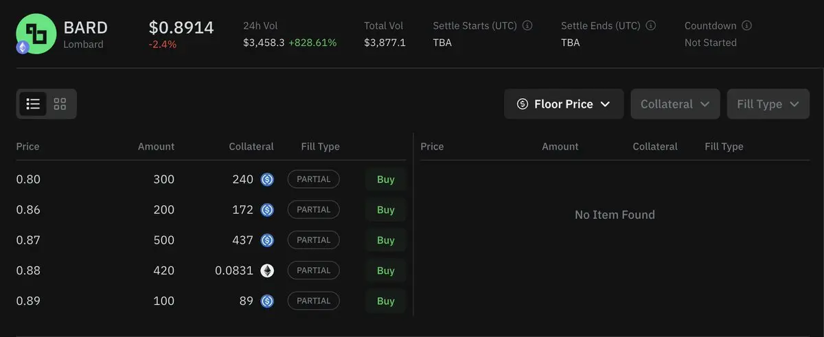Buy the offer priced at 0.80
Image resolution: width=824 pixels, height=337 pixels.
386,180
